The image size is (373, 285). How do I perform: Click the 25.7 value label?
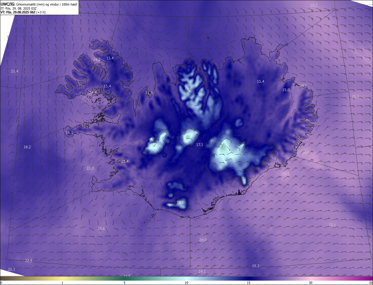pos(314,6)
